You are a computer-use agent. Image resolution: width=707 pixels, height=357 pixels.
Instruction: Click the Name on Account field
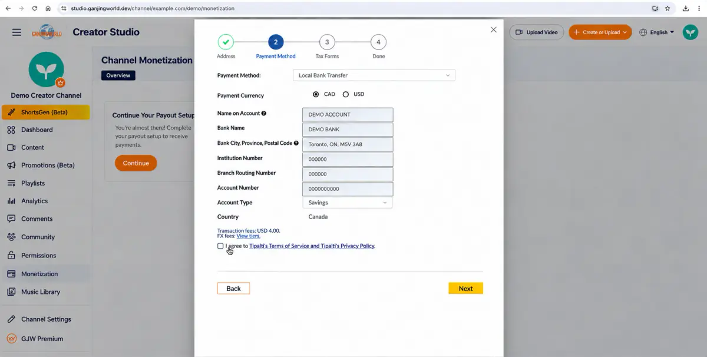[348, 114]
